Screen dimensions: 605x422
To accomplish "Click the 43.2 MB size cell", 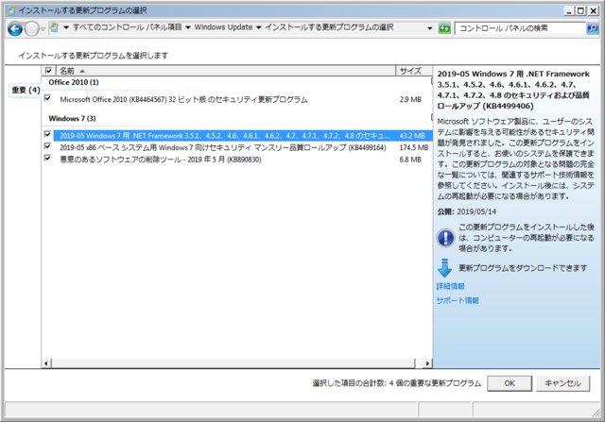I will pyautogui.click(x=412, y=136).
